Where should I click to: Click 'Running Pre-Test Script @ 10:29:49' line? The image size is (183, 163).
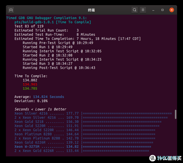pos(58,43)
